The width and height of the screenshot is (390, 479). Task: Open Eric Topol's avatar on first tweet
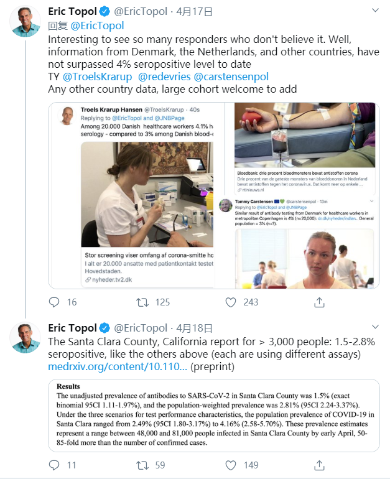pos(25,22)
